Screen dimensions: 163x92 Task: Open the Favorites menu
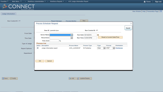(x=5, y=2)
